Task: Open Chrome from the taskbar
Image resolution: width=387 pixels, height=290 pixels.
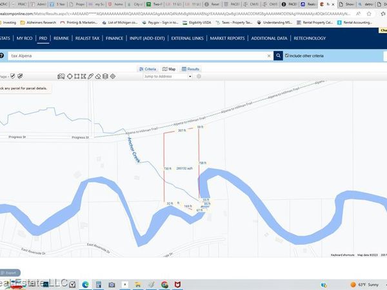Action: pos(164,284)
